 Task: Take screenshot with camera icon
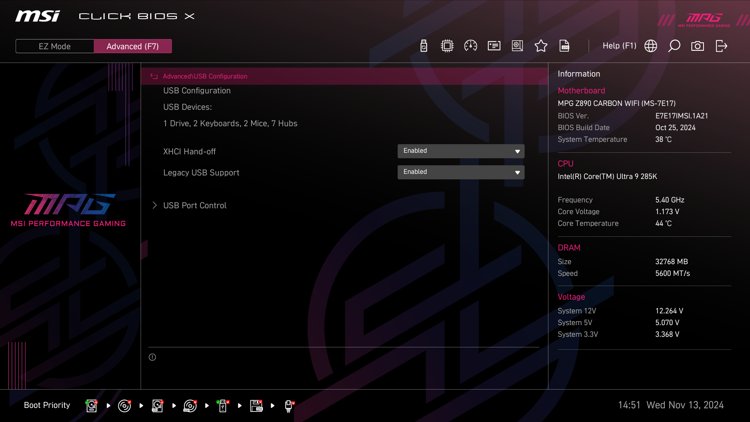(x=698, y=46)
